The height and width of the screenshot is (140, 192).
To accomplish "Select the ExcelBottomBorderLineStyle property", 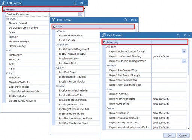I will click(75, 119).
